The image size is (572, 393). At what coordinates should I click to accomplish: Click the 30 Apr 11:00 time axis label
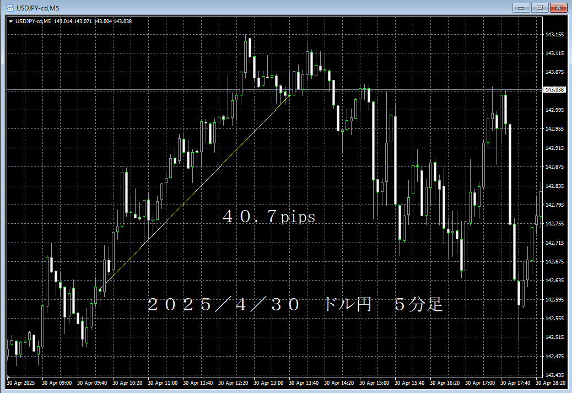[163, 383]
